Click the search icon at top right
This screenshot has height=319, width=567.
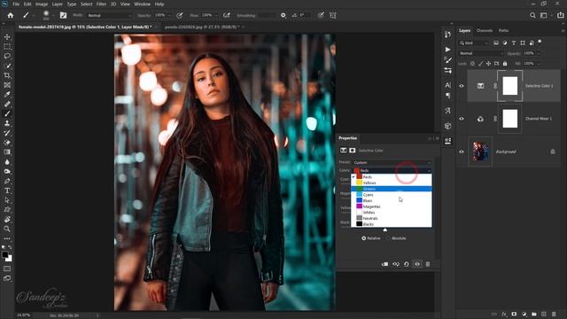point(532,15)
